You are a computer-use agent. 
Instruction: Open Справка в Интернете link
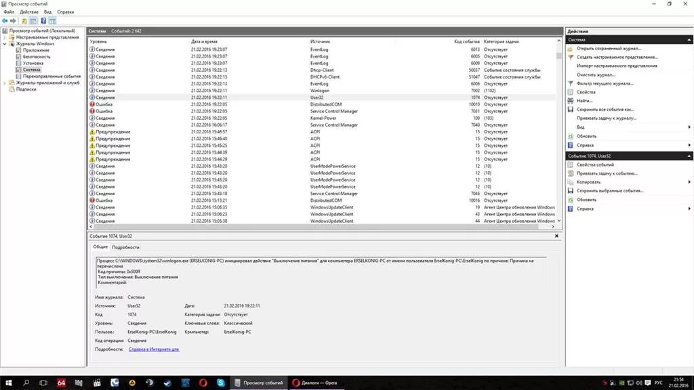(x=154, y=349)
